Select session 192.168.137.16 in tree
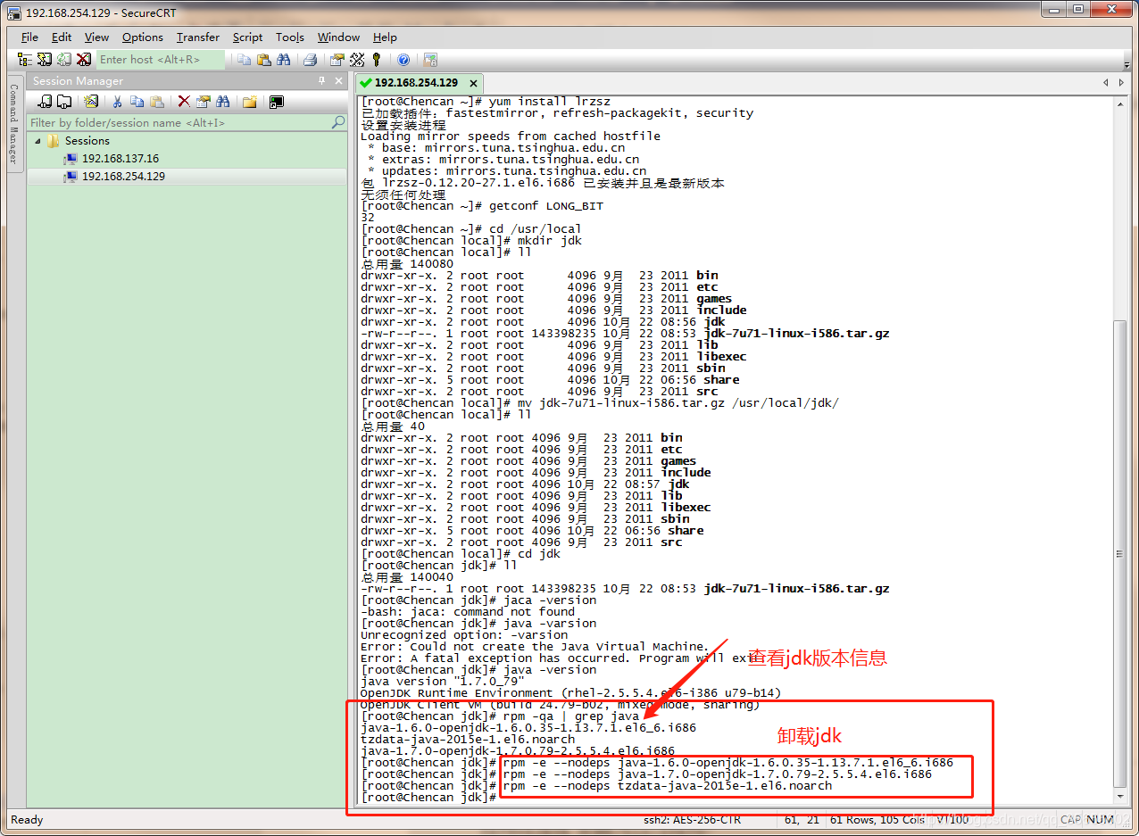This screenshot has width=1139, height=836. tap(121, 159)
